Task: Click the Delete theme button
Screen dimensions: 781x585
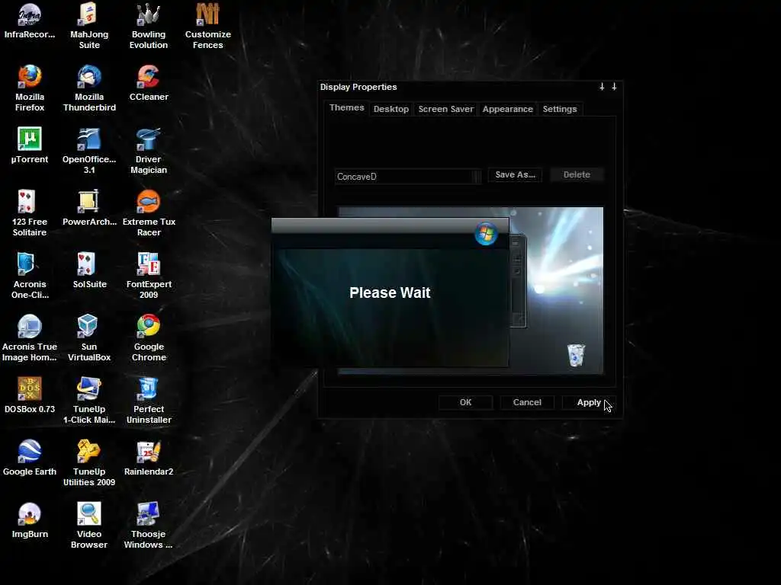Action: click(x=577, y=174)
